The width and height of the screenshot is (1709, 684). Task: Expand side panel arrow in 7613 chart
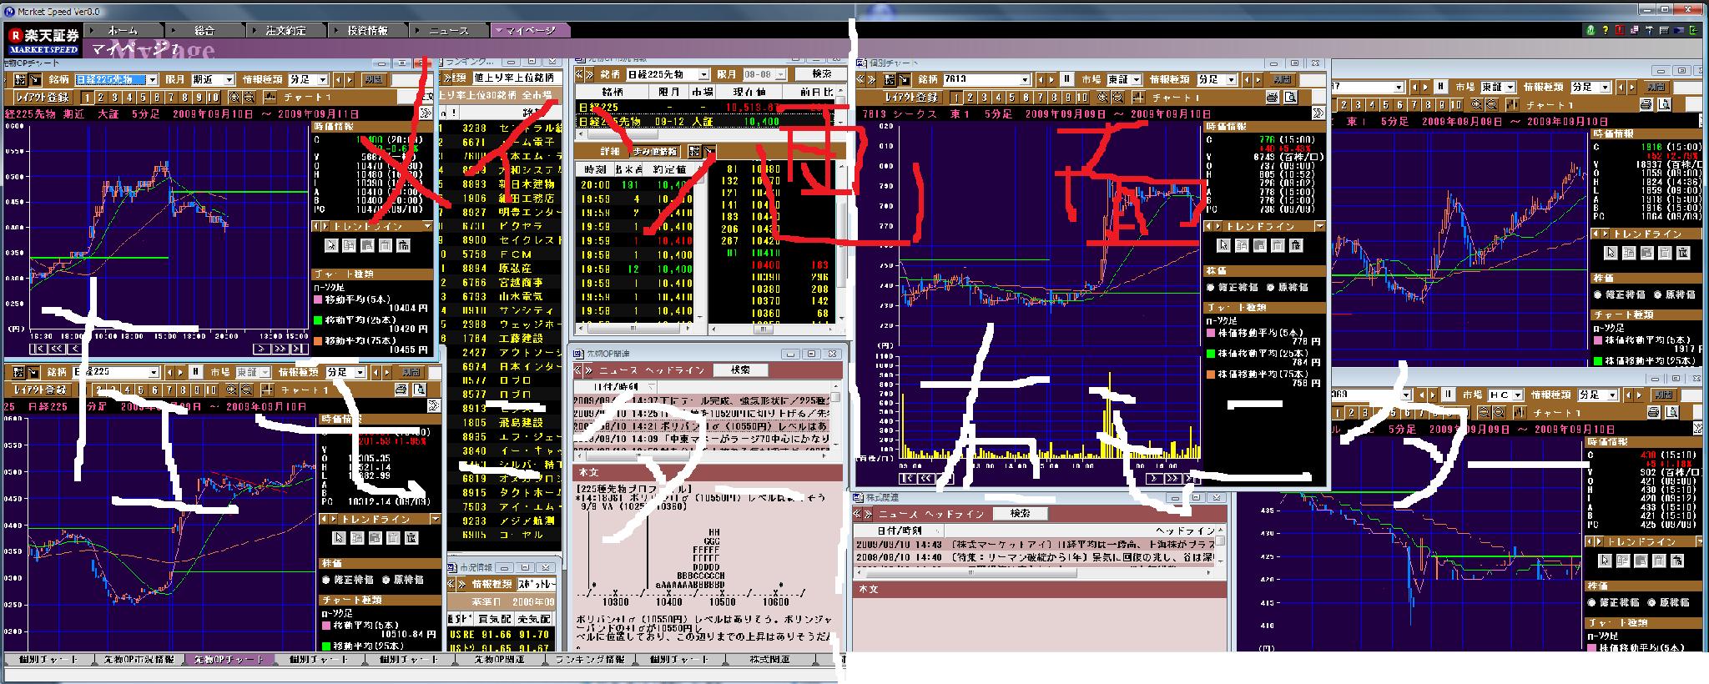[1318, 113]
